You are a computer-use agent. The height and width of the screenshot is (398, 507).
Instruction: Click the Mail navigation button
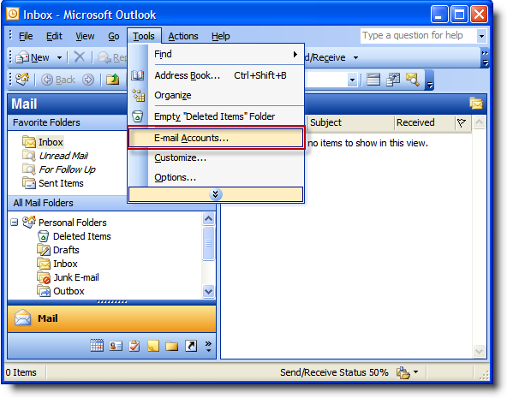111,319
